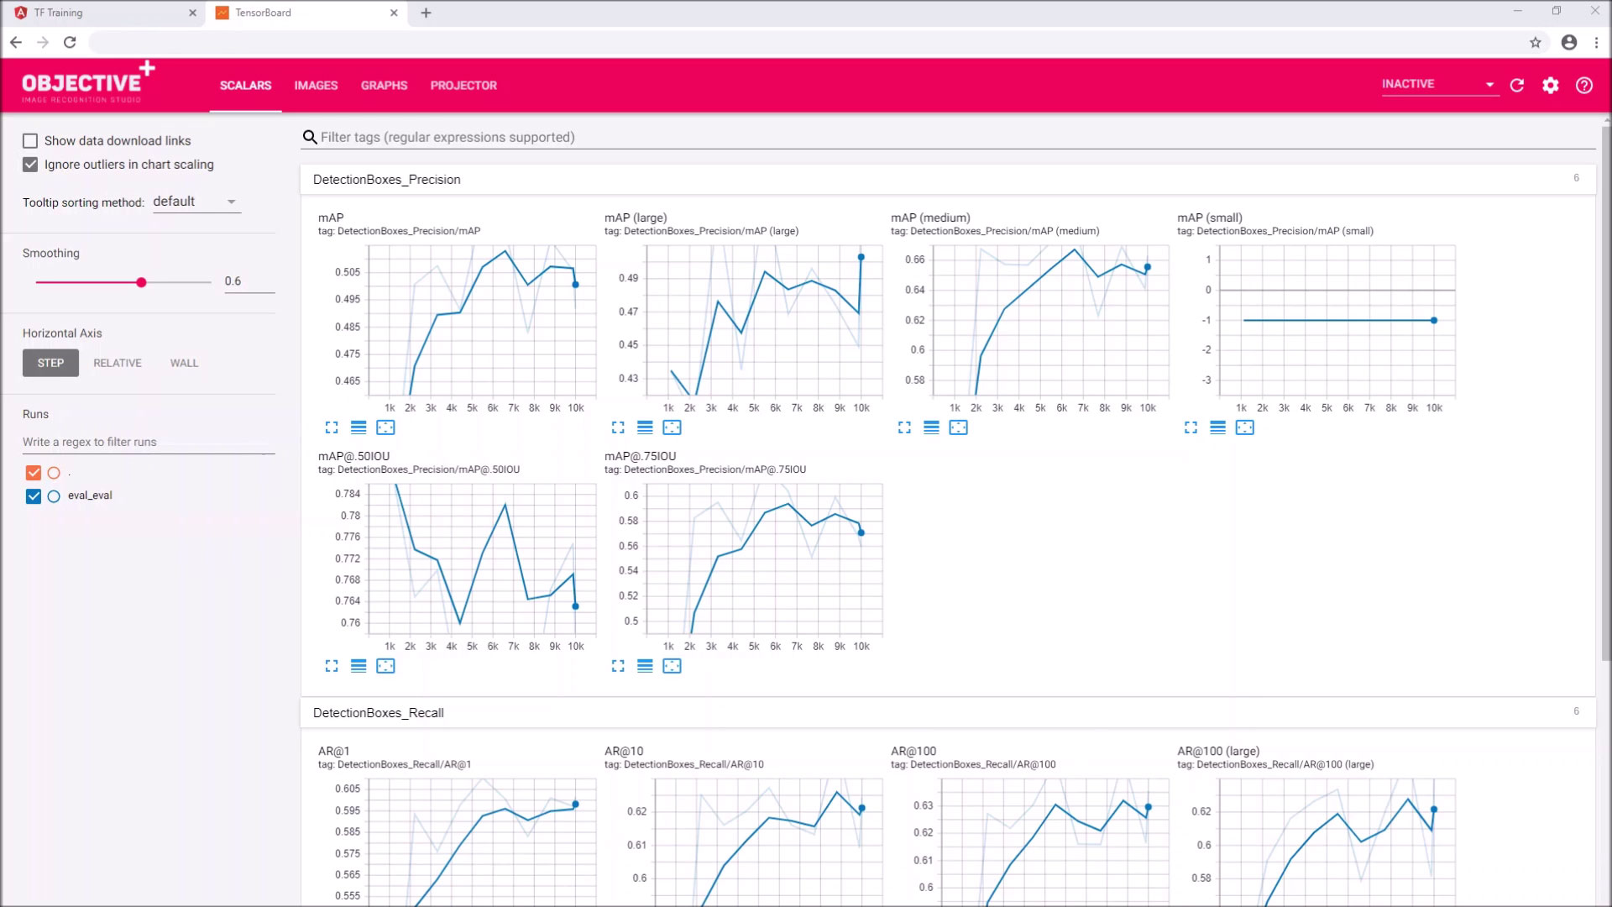The width and height of the screenshot is (1612, 907).
Task: Reload the browser page
Action: [x=71, y=42]
